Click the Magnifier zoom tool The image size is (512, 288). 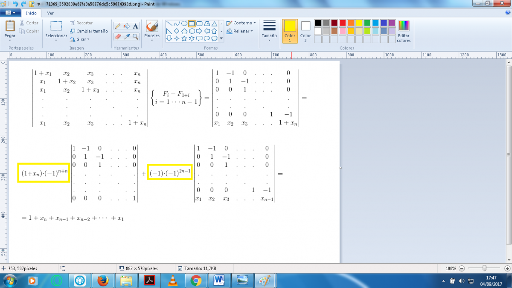coord(136,37)
